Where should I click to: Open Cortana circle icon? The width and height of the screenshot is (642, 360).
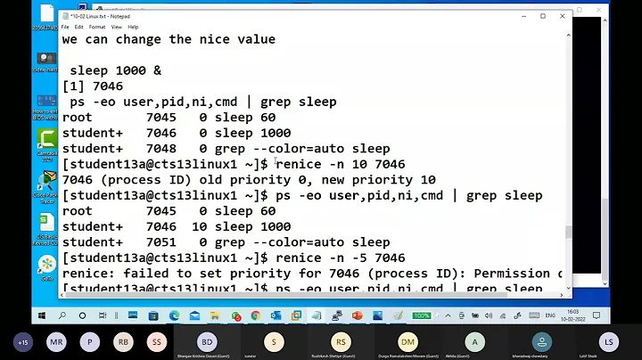[82, 315]
